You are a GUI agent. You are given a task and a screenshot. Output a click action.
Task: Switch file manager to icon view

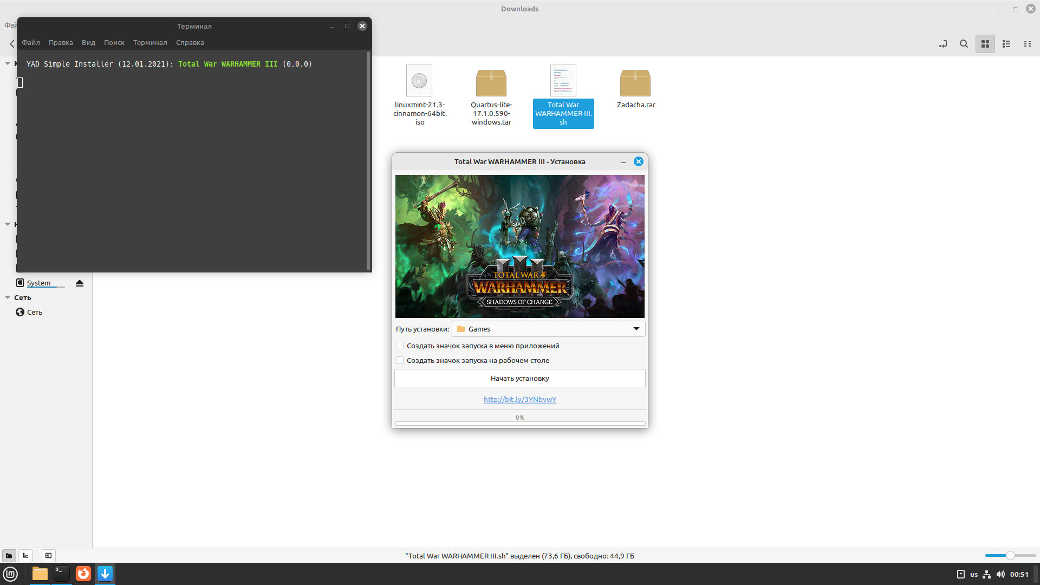(x=985, y=44)
